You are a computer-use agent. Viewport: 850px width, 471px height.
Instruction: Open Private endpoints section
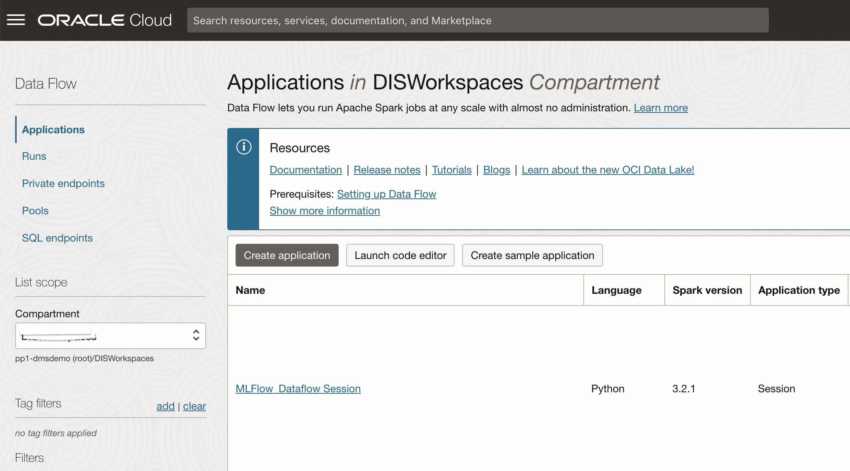[64, 183]
